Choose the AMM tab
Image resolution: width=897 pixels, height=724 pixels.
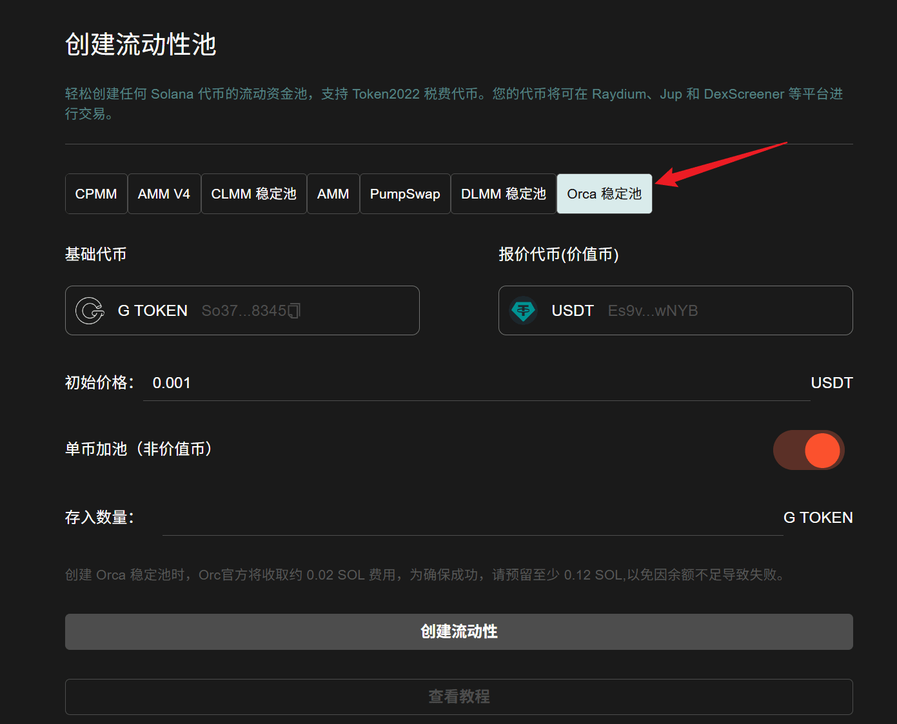click(x=333, y=193)
